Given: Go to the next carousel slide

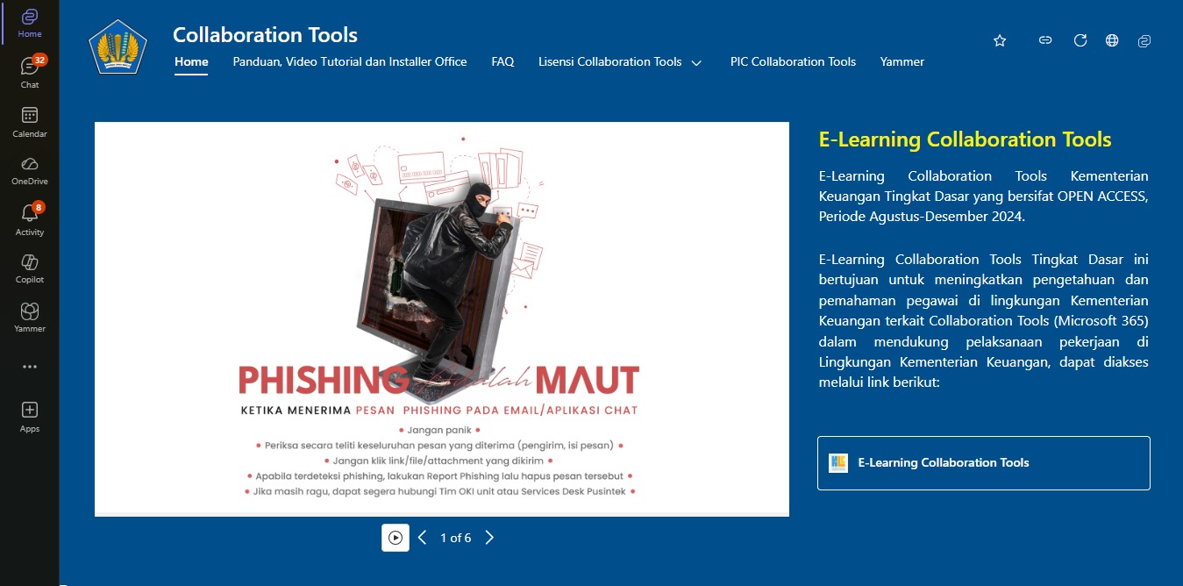Looking at the screenshot, I should coord(489,538).
